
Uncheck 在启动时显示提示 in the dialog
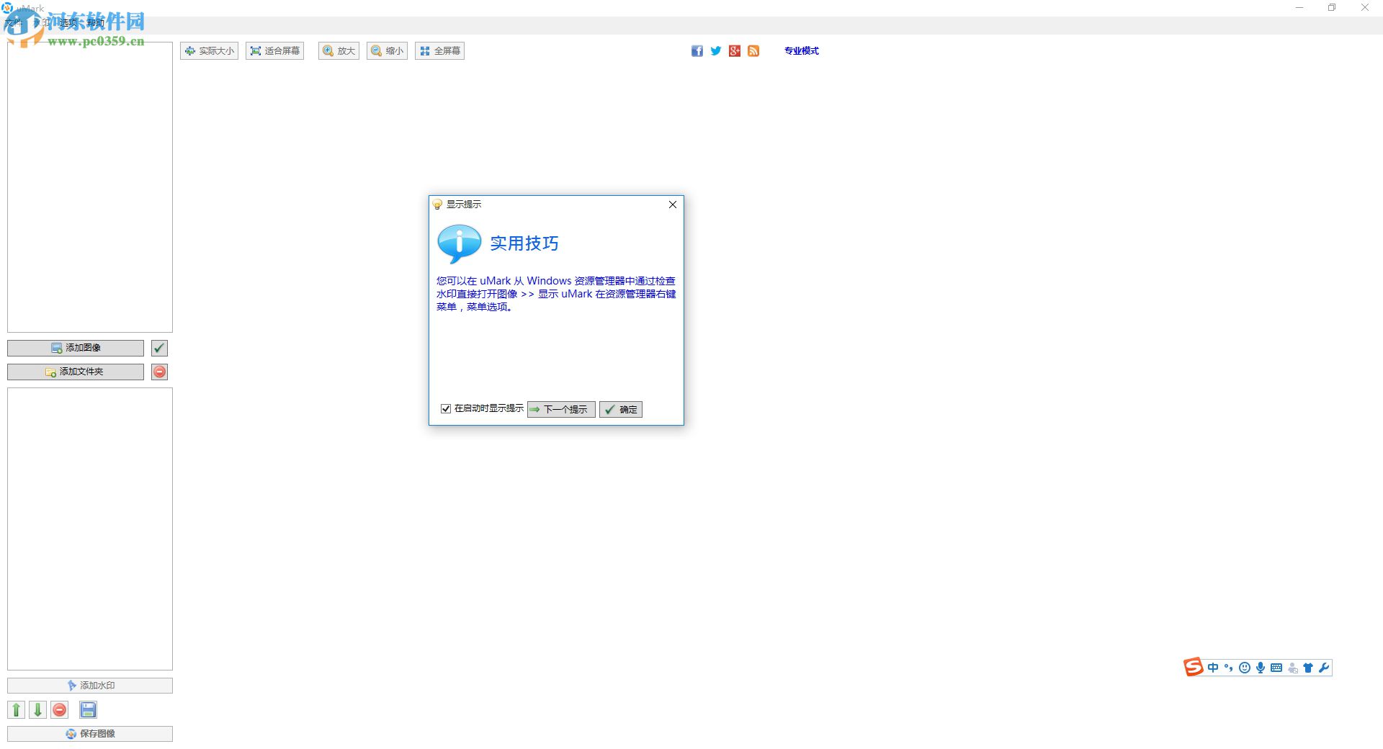click(446, 408)
